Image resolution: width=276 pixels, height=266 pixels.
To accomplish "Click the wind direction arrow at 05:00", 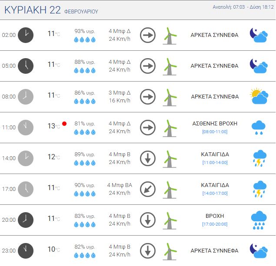I will coord(148,66).
